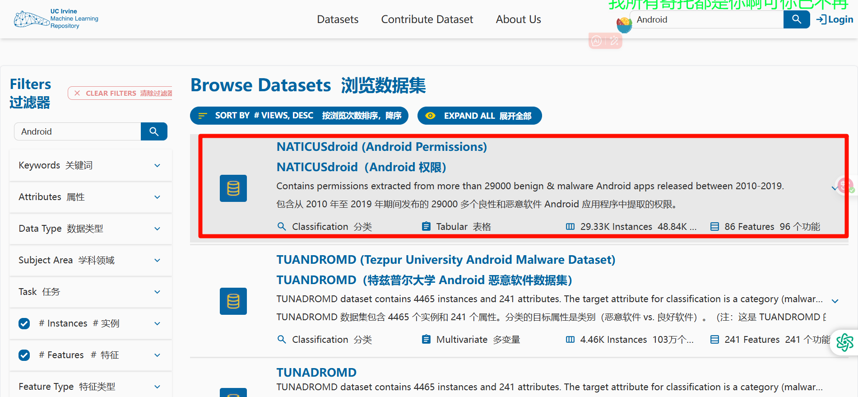Expand the # Features filter chevron
This screenshot has height=397, width=858.
pyautogui.click(x=158, y=355)
